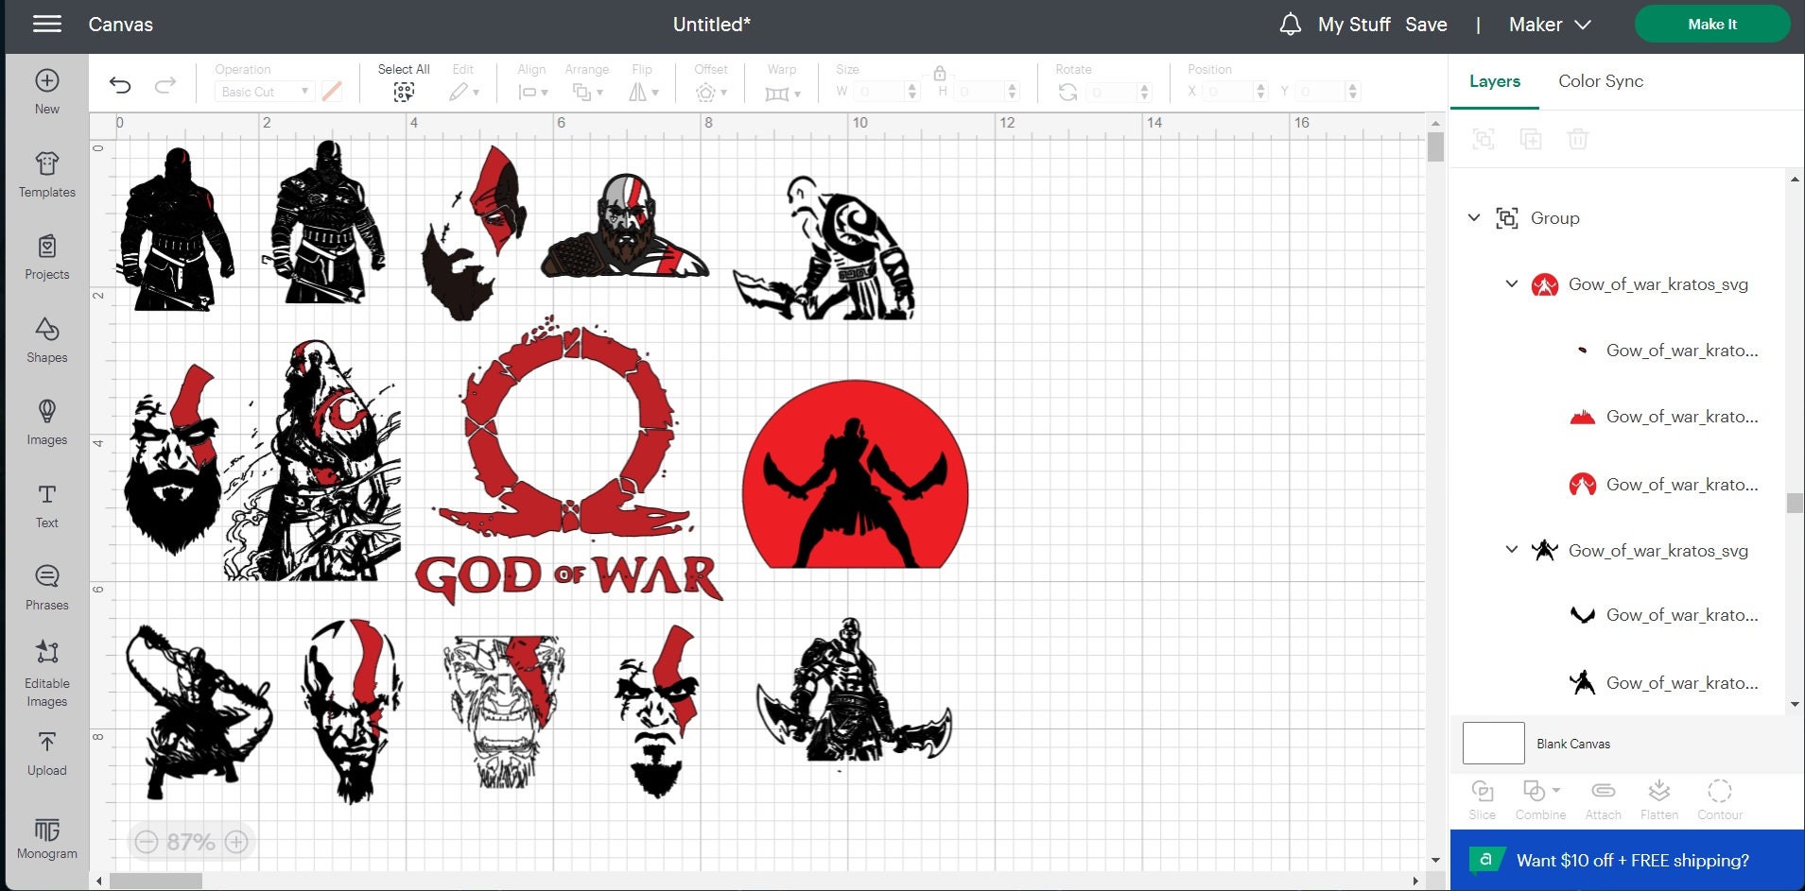Toggle the size lock proportions icon
The width and height of the screenshot is (1805, 891).
point(940,74)
